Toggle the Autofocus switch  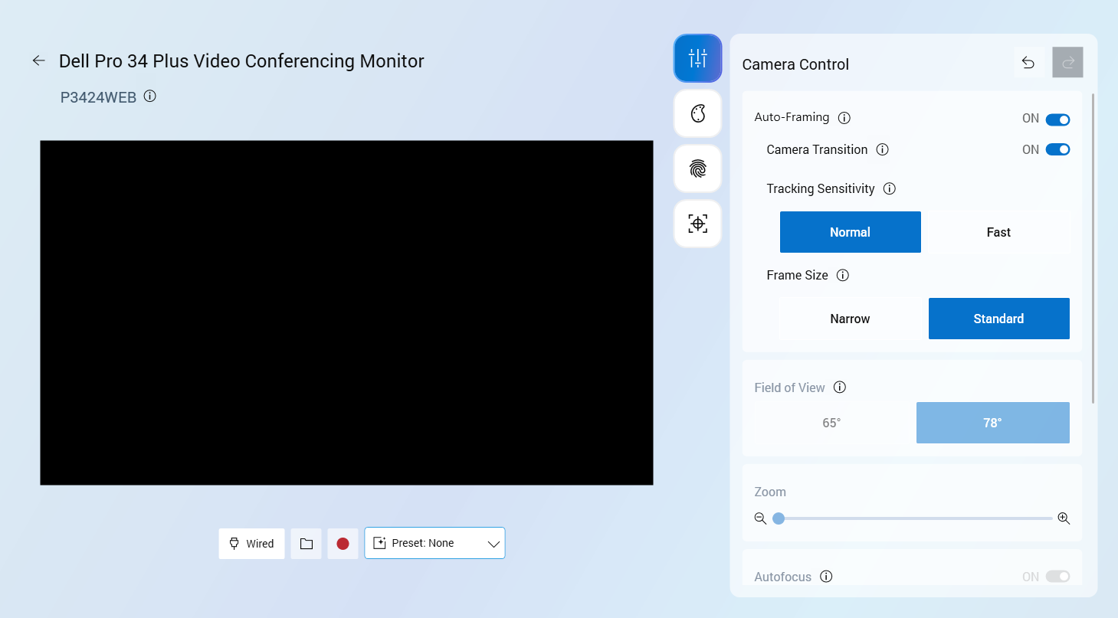click(x=1057, y=577)
